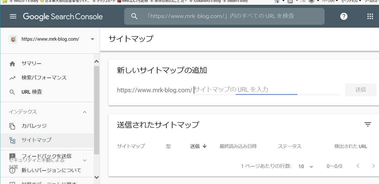Open the help question mark icon
Image resolution: width=379 pixels, height=184 pixels.
[344, 16]
